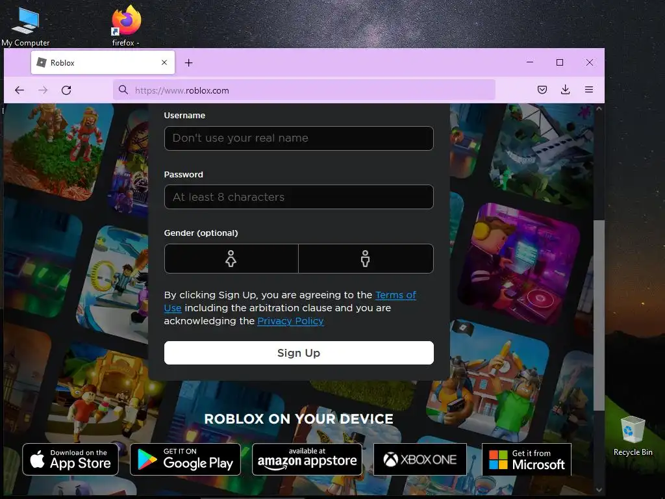Click the Username input field
The width and height of the screenshot is (665, 499).
pyautogui.click(x=299, y=138)
